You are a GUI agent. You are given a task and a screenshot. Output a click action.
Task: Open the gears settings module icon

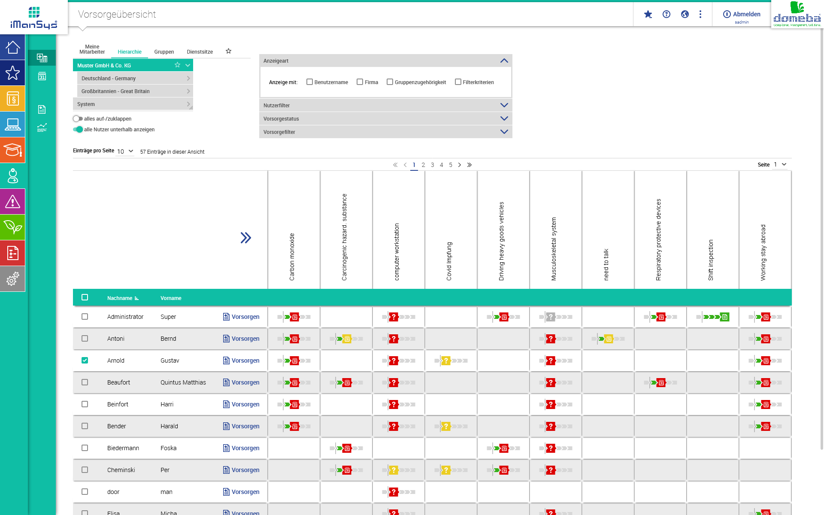point(12,279)
